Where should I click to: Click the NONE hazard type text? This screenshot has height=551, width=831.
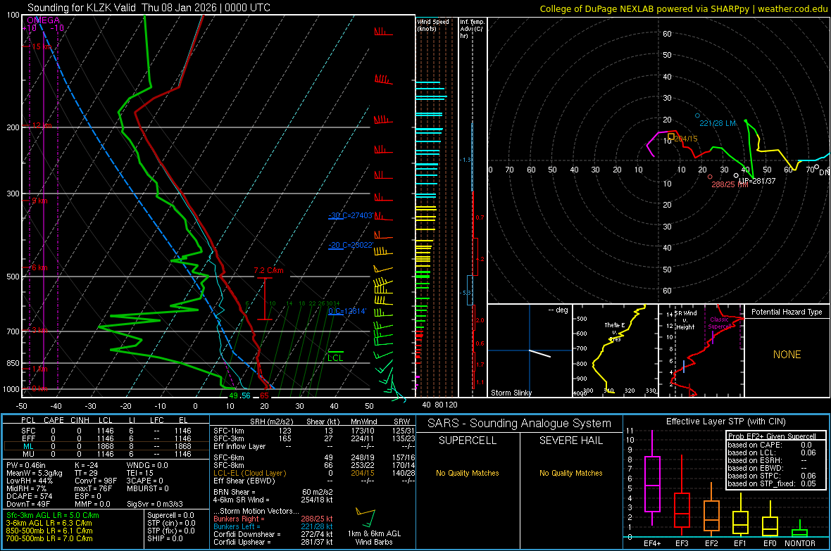pos(787,355)
